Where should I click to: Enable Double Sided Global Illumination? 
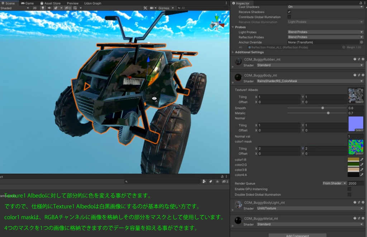point(349,194)
